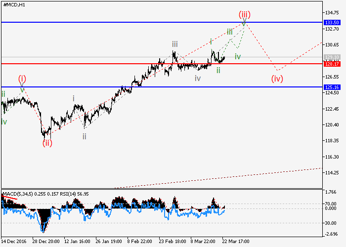Select the gray iii wave label
346x247 pixels.
coord(175,44)
